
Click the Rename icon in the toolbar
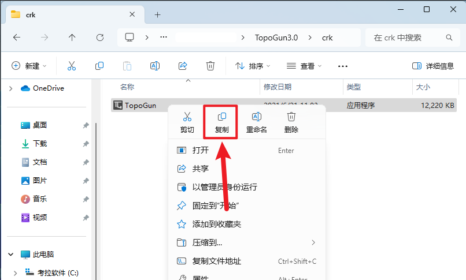[155, 66]
